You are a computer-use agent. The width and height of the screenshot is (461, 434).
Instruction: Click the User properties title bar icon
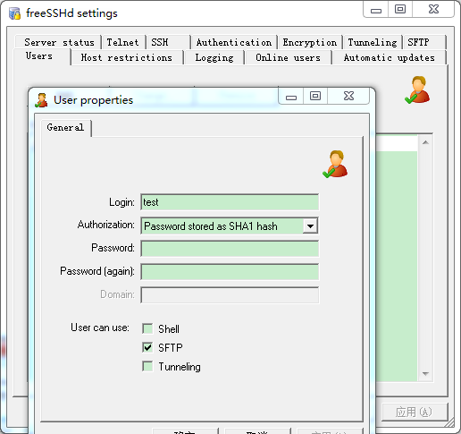[x=41, y=100]
